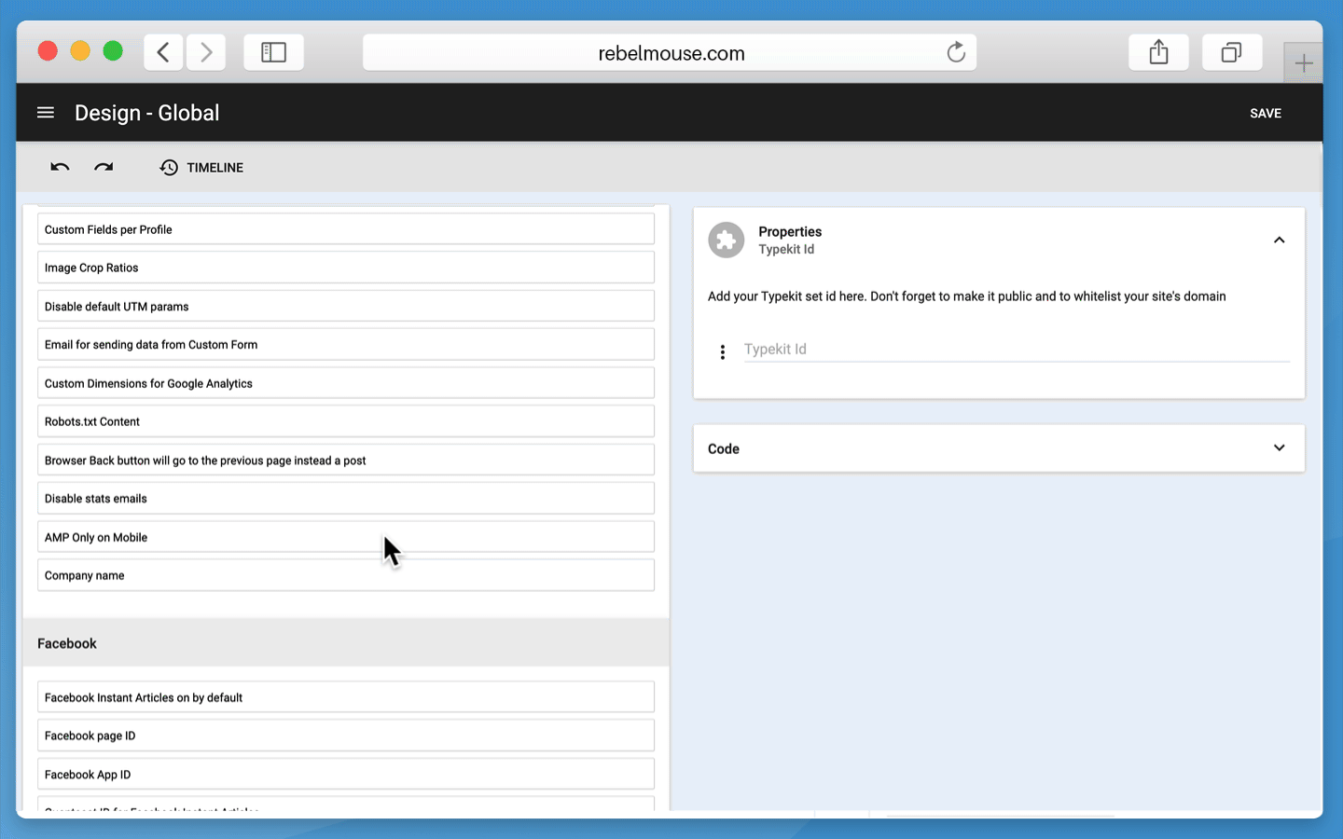
Task: Select Robots.txt Content setting
Action: (345, 421)
